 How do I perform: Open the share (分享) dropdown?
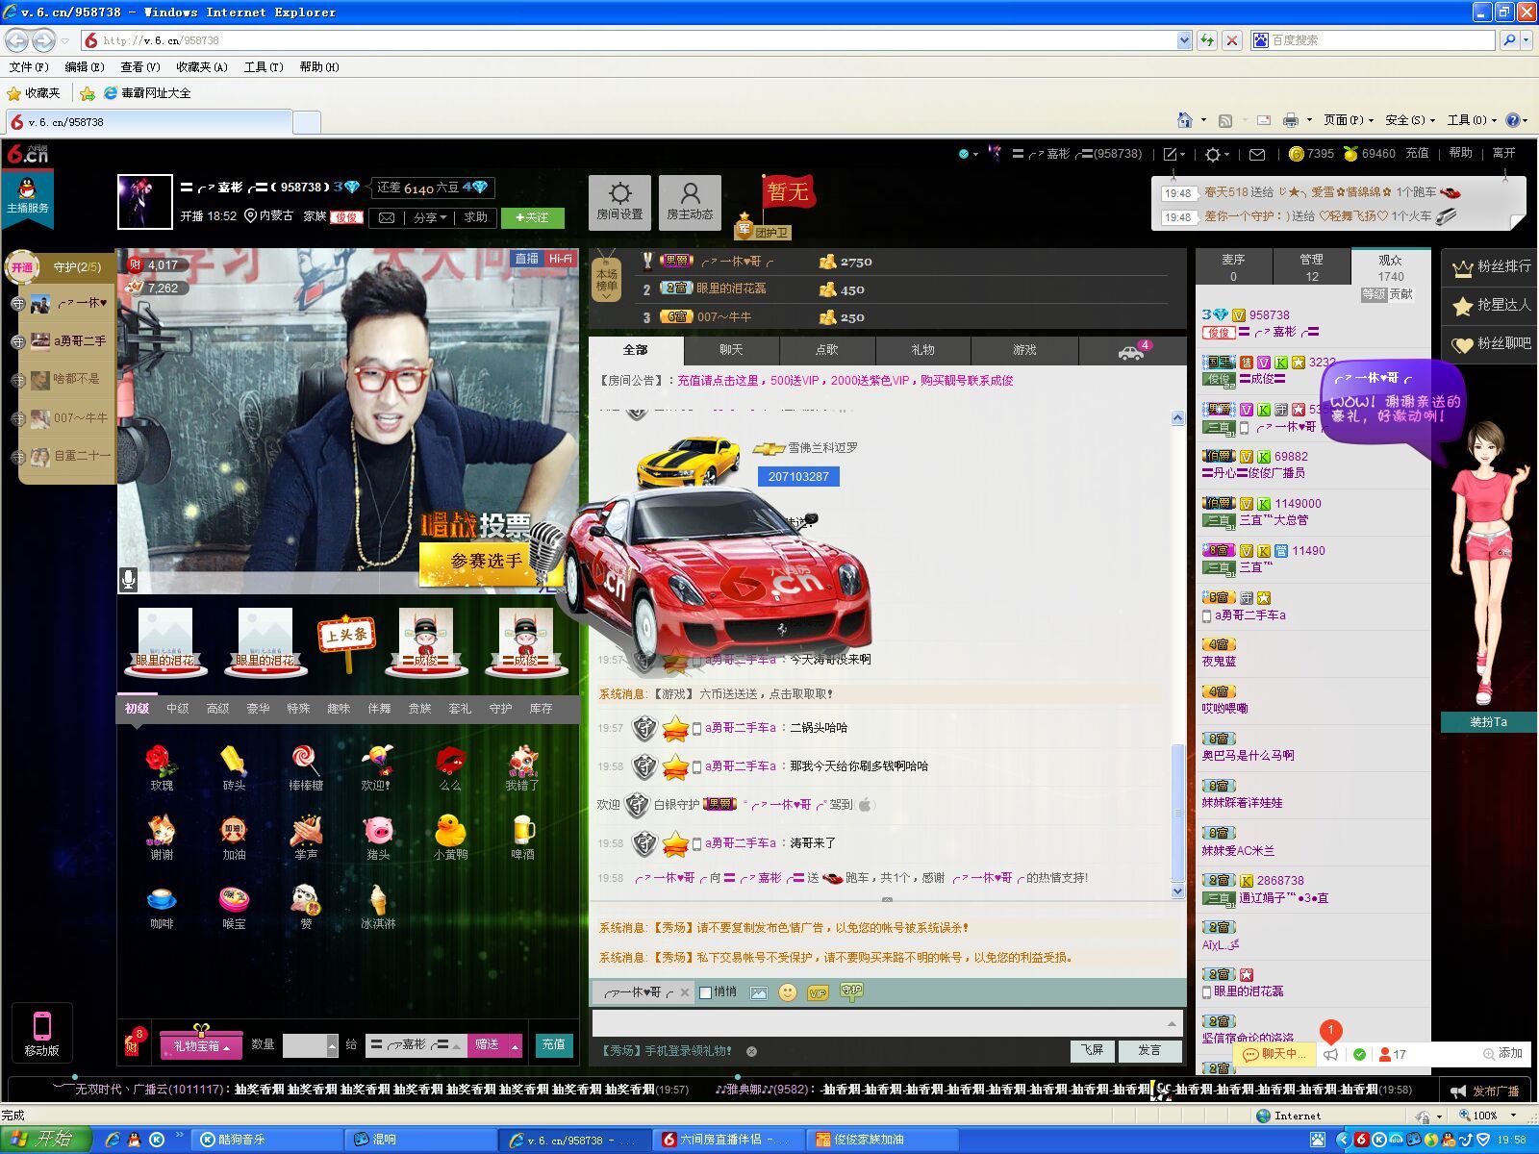click(430, 218)
